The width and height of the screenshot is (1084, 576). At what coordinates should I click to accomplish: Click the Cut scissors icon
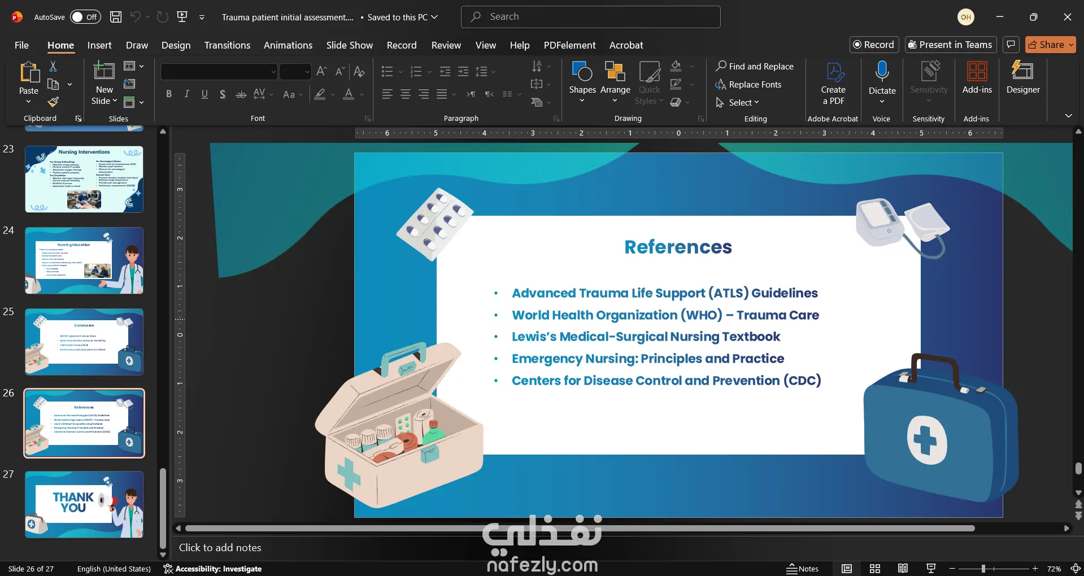pos(53,67)
